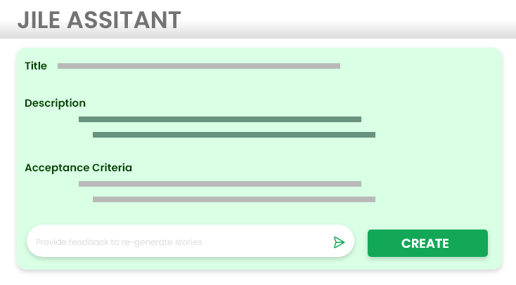
Task: Click the first dark green Description line
Action: pos(220,119)
